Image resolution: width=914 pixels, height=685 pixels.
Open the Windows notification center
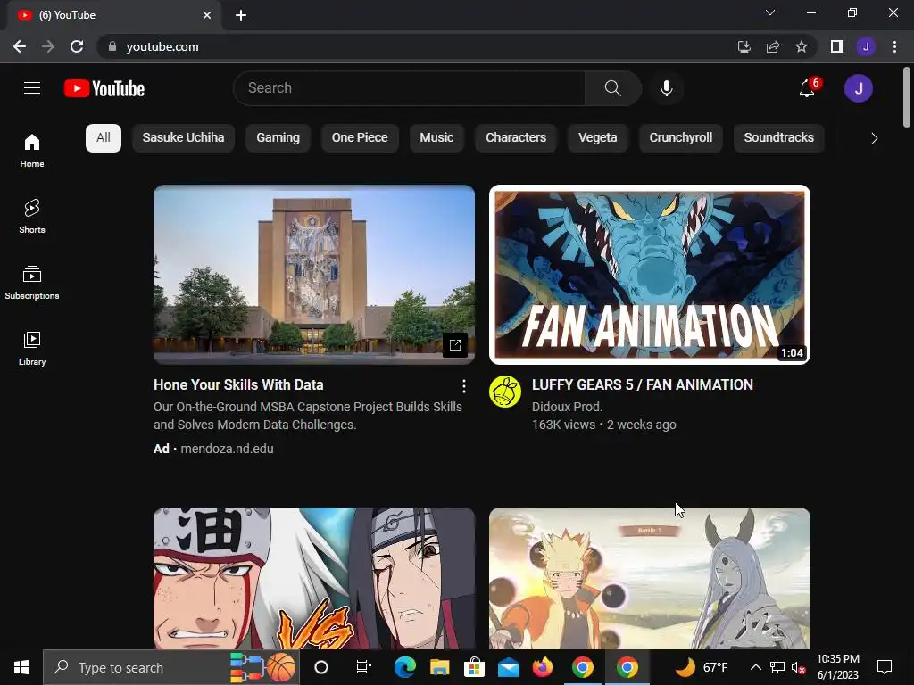885,667
